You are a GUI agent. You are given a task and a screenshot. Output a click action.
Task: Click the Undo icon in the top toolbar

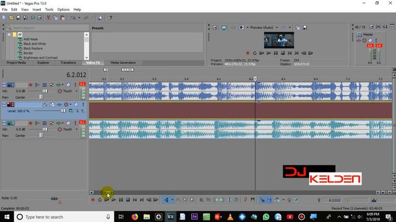point(73,18)
